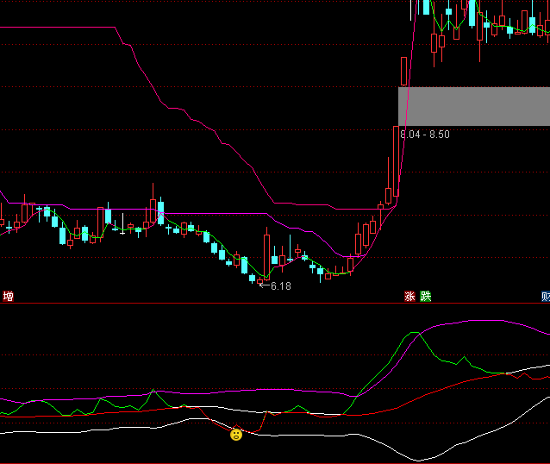Image resolution: width=550 pixels, height=464 pixels.
Task: Click the 6.18 low price label
Action: pyautogui.click(x=281, y=285)
